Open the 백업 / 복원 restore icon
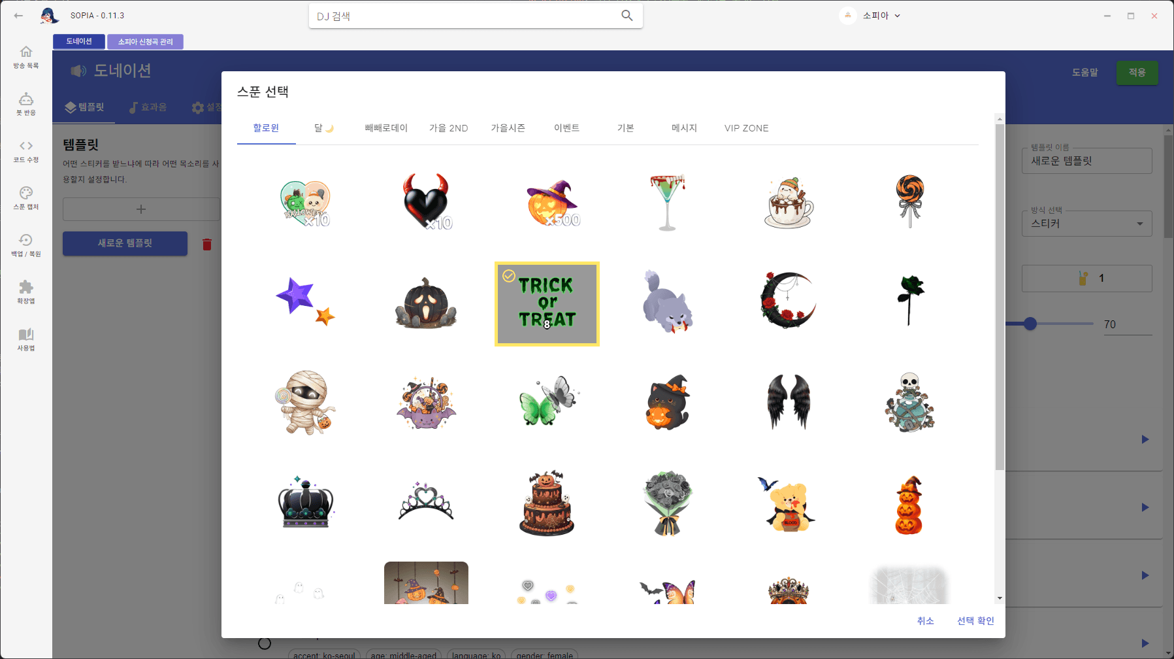Screen dimensions: 1174x659 coord(26,241)
